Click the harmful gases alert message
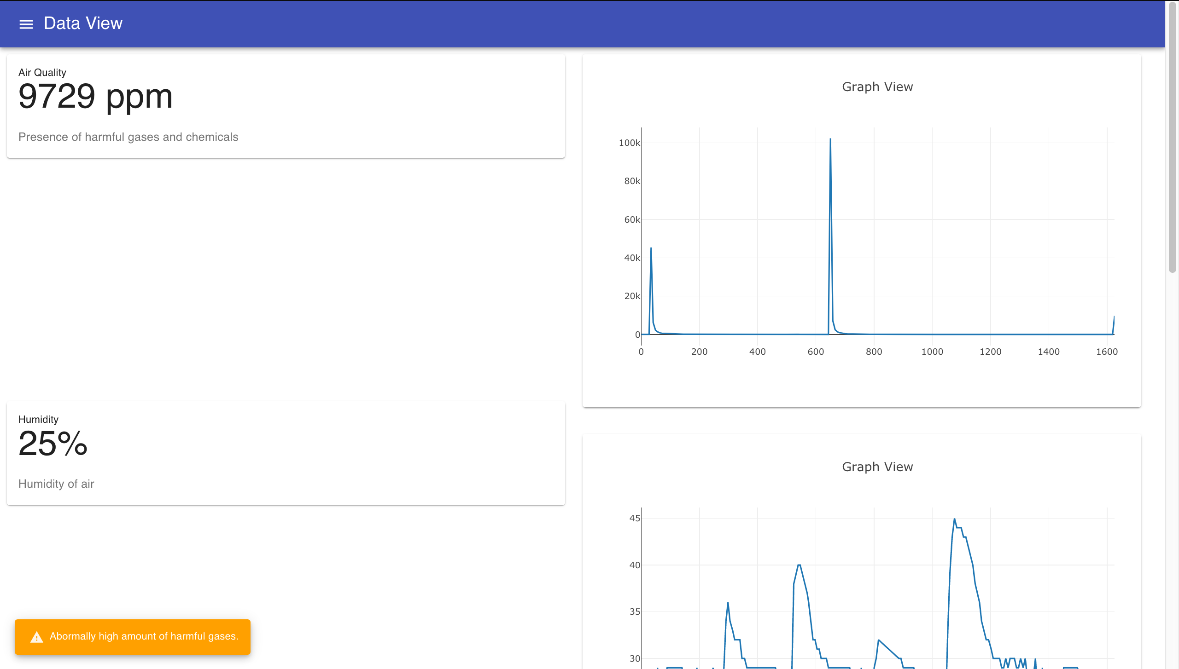Image resolution: width=1179 pixels, height=669 pixels. click(x=144, y=636)
